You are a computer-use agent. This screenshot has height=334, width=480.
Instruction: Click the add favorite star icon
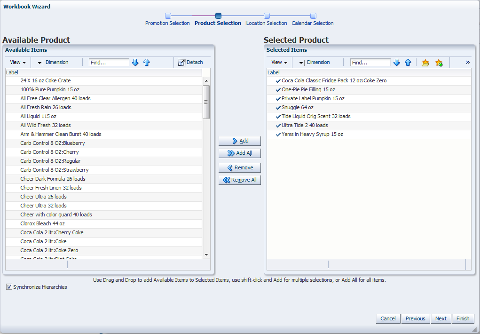point(439,63)
